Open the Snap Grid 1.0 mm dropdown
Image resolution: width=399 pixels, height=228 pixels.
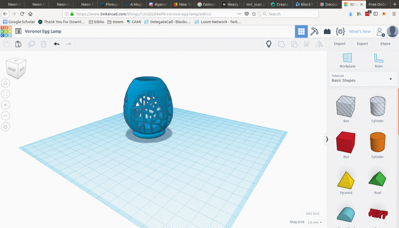click(315, 222)
